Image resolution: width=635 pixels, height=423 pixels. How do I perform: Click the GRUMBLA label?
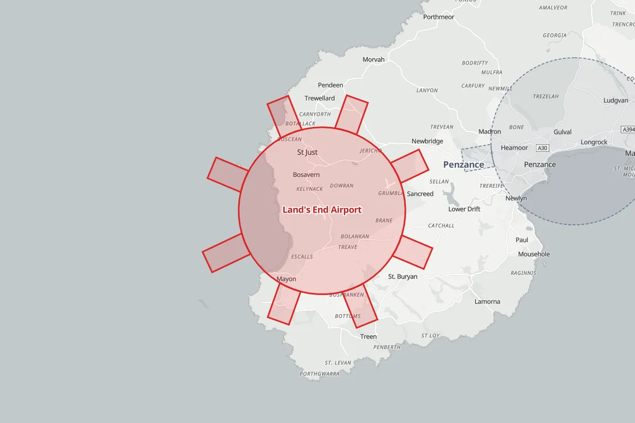pyautogui.click(x=391, y=194)
